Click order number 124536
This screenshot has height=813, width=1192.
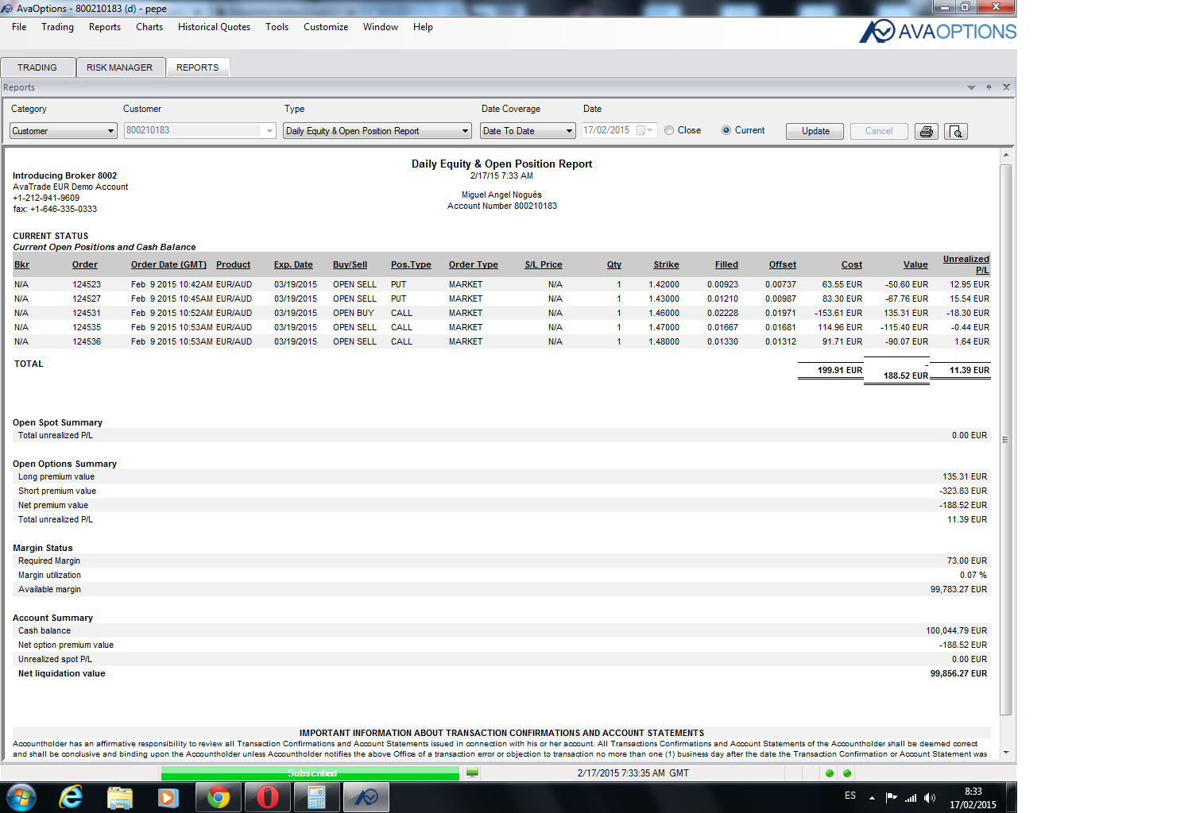[x=87, y=341]
